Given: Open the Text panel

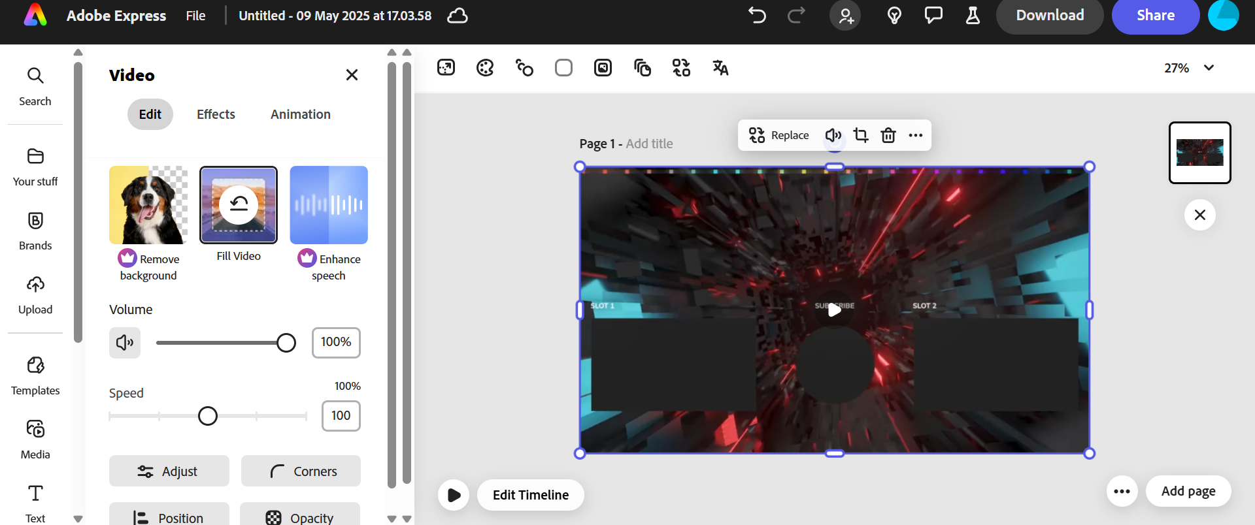Looking at the screenshot, I should coord(35,503).
